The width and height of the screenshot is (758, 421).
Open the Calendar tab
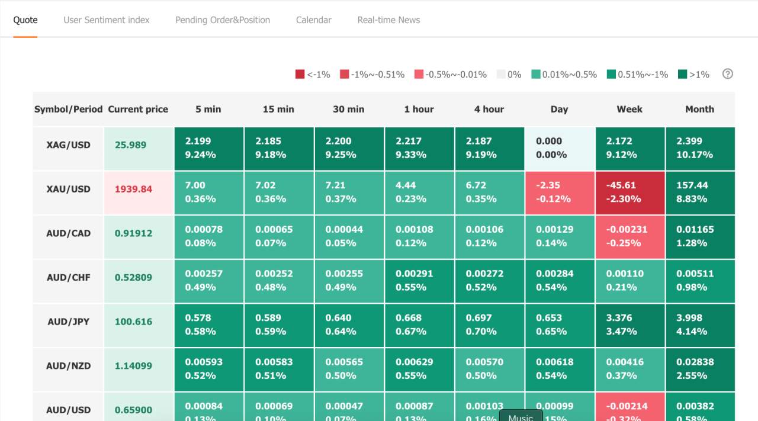(x=313, y=20)
